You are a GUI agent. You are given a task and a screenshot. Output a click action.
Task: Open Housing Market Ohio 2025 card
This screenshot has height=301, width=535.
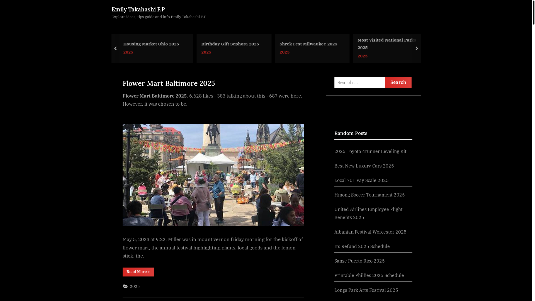click(x=151, y=44)
